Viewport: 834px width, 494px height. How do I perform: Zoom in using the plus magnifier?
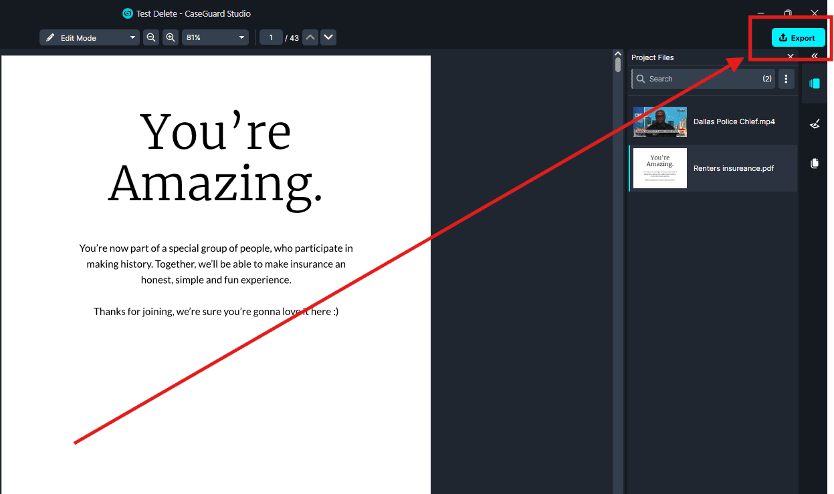pos(171,38)
